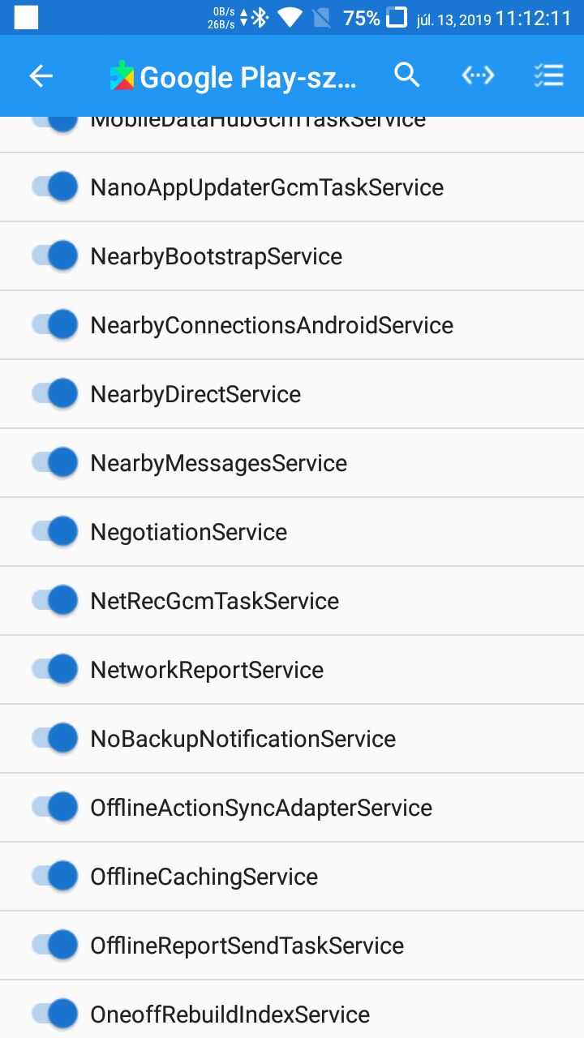Go back using the arrow icon

41,76
